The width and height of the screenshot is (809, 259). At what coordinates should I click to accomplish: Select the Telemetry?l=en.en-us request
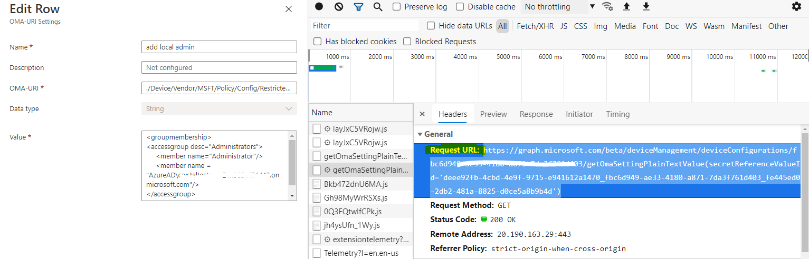click(361, 253)
